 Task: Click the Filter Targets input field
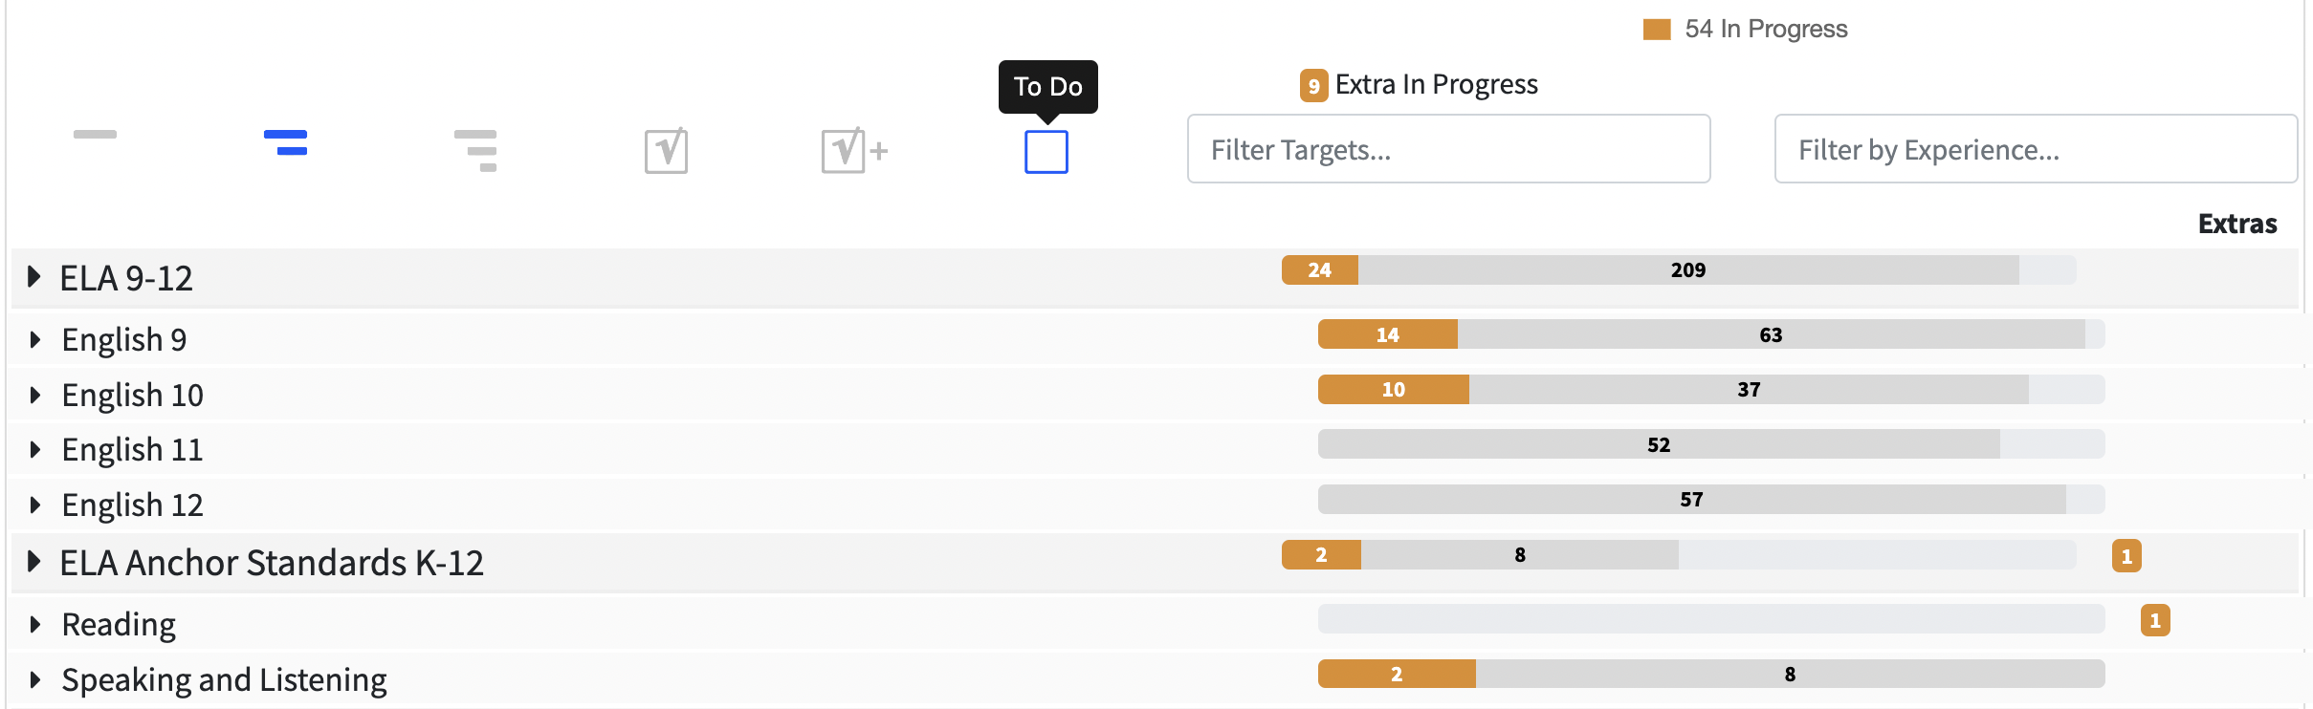click(x=1448, y=149)
